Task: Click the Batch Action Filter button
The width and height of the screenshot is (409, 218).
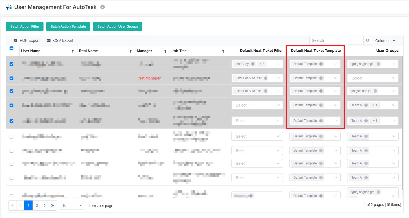Action: [x=24, y=26]
